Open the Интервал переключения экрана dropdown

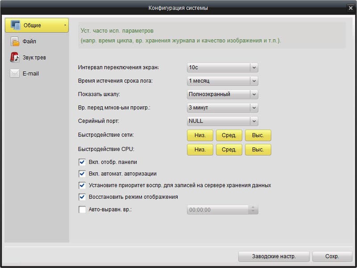[222, 68]
